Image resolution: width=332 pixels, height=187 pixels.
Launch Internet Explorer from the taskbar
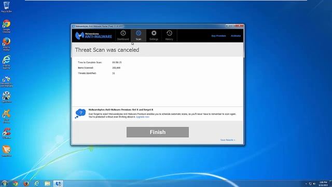click(37, 183)
